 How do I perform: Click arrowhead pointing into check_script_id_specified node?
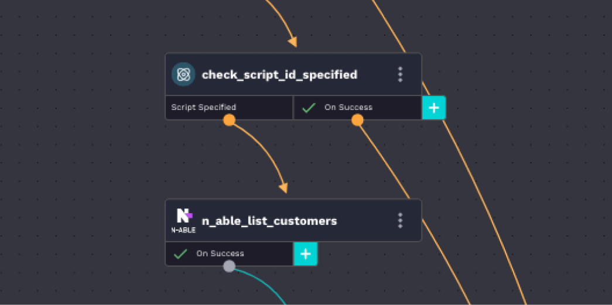[292, 42]
